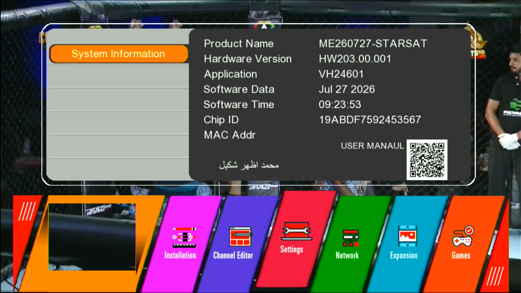
Task: Click the Software Data label
Action: [239, 89]
